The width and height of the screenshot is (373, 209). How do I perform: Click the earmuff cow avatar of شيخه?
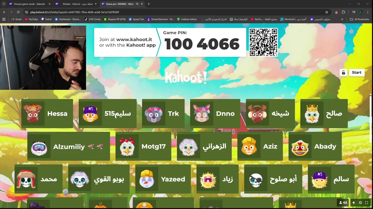[257, 113]
